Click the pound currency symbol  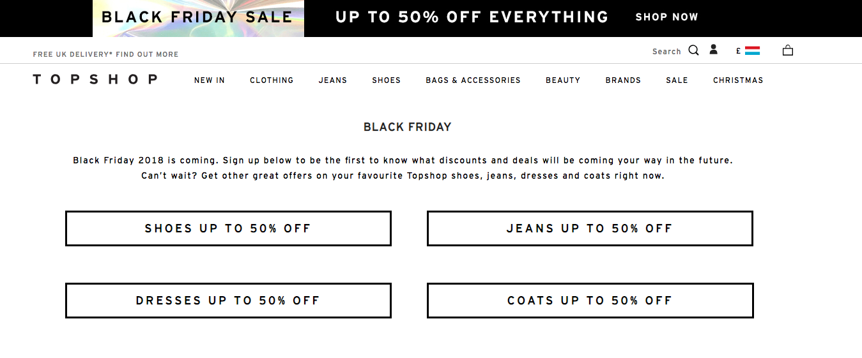click(x=739, y=51)
